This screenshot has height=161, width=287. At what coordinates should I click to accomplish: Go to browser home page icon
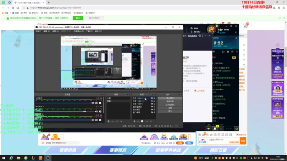[18, 8]
